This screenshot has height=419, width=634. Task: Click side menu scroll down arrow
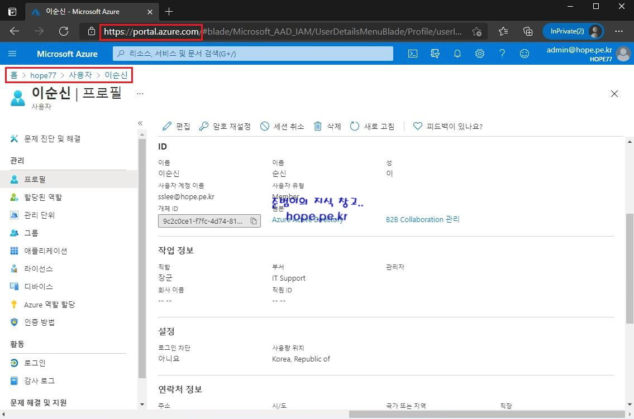142,404
